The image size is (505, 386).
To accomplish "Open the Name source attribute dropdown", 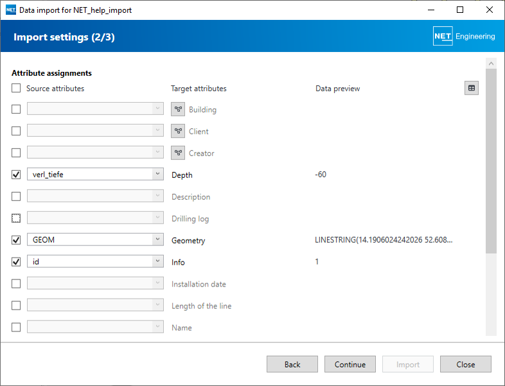I will (x=95, y=327).
